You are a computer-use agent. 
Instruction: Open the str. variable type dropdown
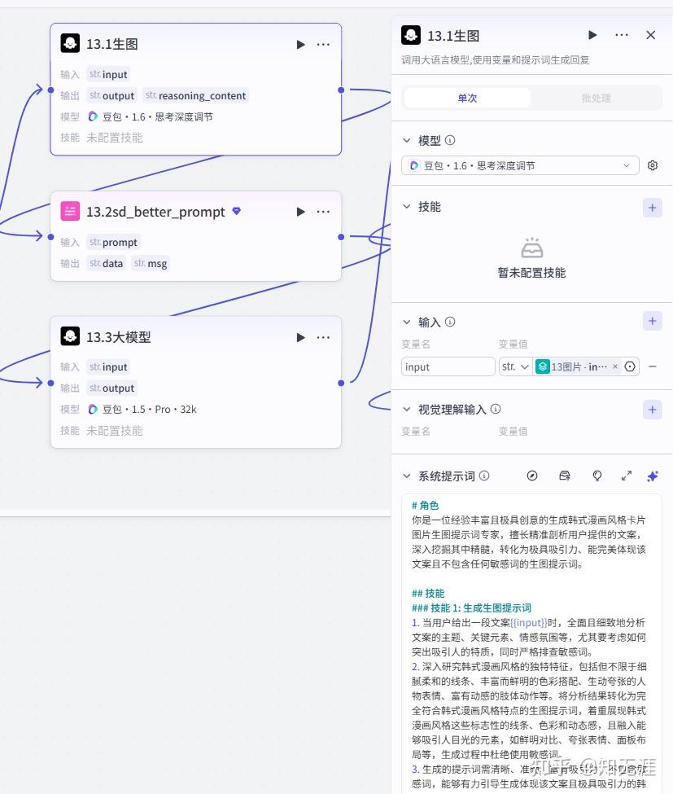tap(515, 366)
